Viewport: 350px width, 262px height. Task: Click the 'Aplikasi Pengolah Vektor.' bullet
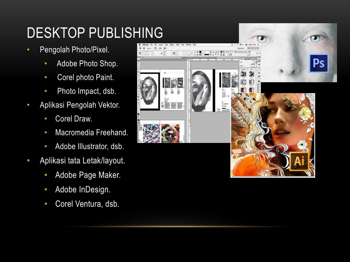point(80,105)
